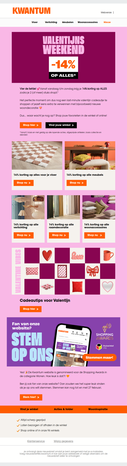
Task: Open the checkered rug floor image
Action: [37, 155]
